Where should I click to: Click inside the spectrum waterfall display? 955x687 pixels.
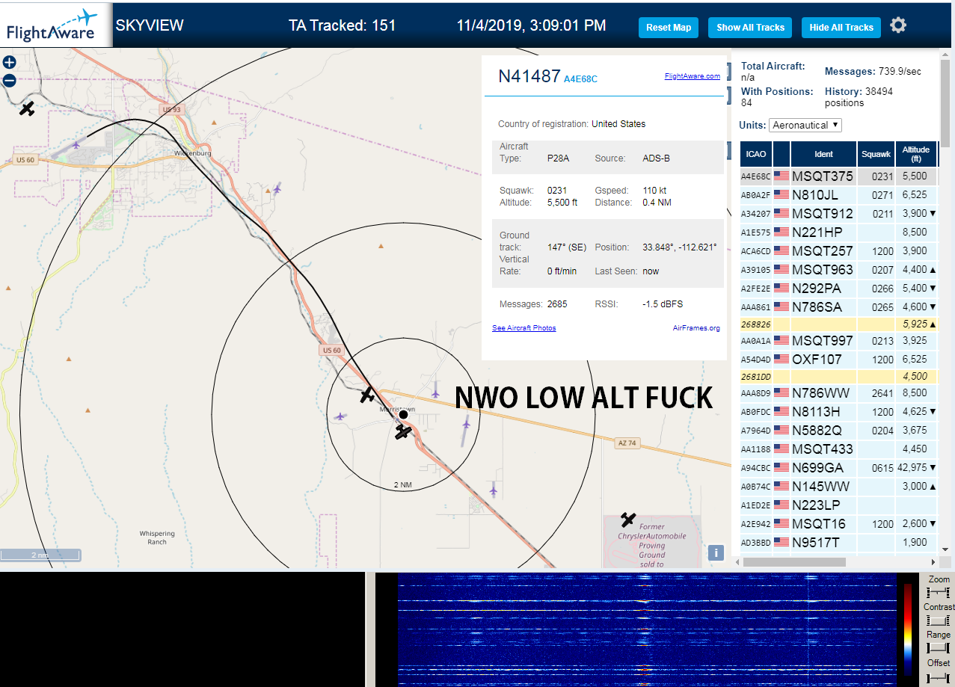click(x=647, y=629)
